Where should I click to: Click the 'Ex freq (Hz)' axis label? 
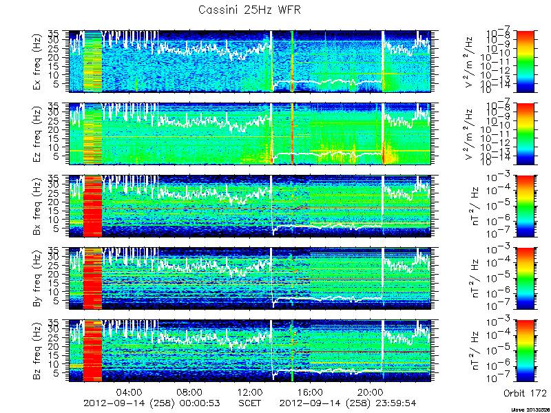pyautogui.click(x=38, y=62)
